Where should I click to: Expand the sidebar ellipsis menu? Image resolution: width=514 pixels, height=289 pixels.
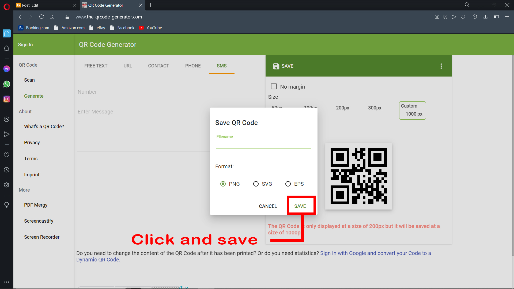(7, 282)
